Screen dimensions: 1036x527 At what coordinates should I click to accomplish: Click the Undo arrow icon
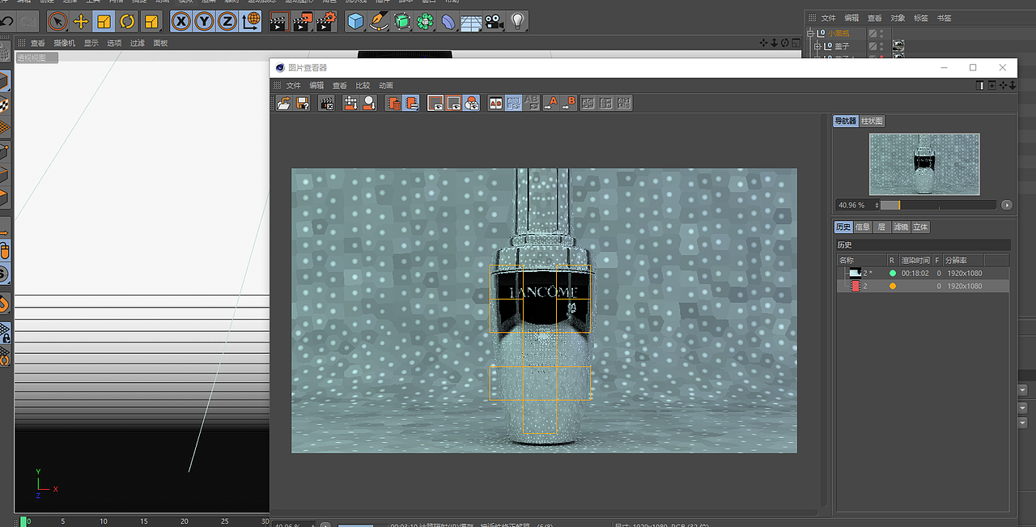point(6,21)
